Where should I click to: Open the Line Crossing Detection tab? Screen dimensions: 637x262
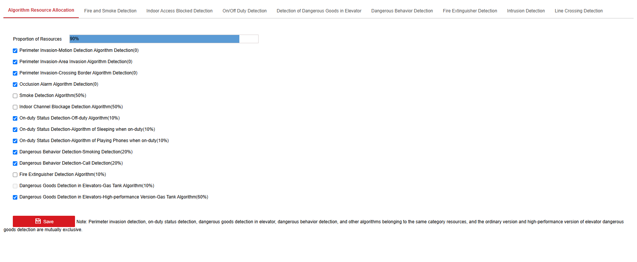[578, 11]
